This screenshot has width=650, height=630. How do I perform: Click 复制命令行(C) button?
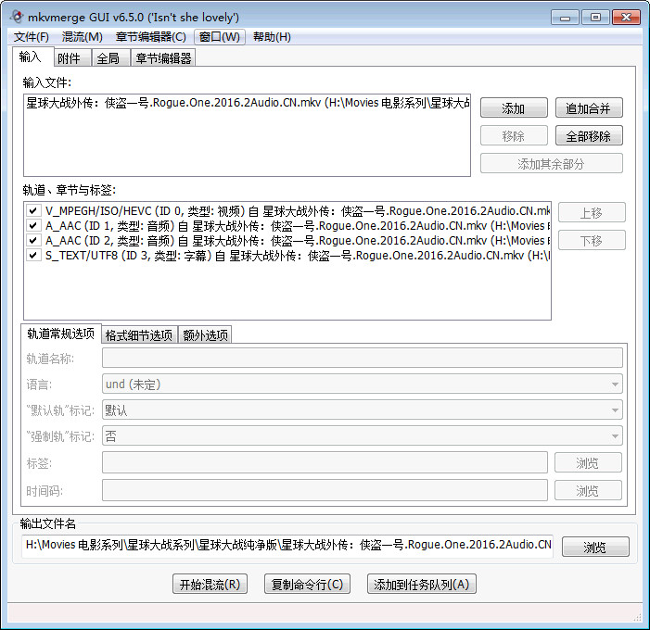pyautogui.click(x=306, y=584)
